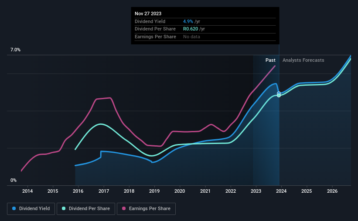Select the 2019 x-axis label
Image resolution: width=358 pixels, height=221 pixels.
click(154, 191)
